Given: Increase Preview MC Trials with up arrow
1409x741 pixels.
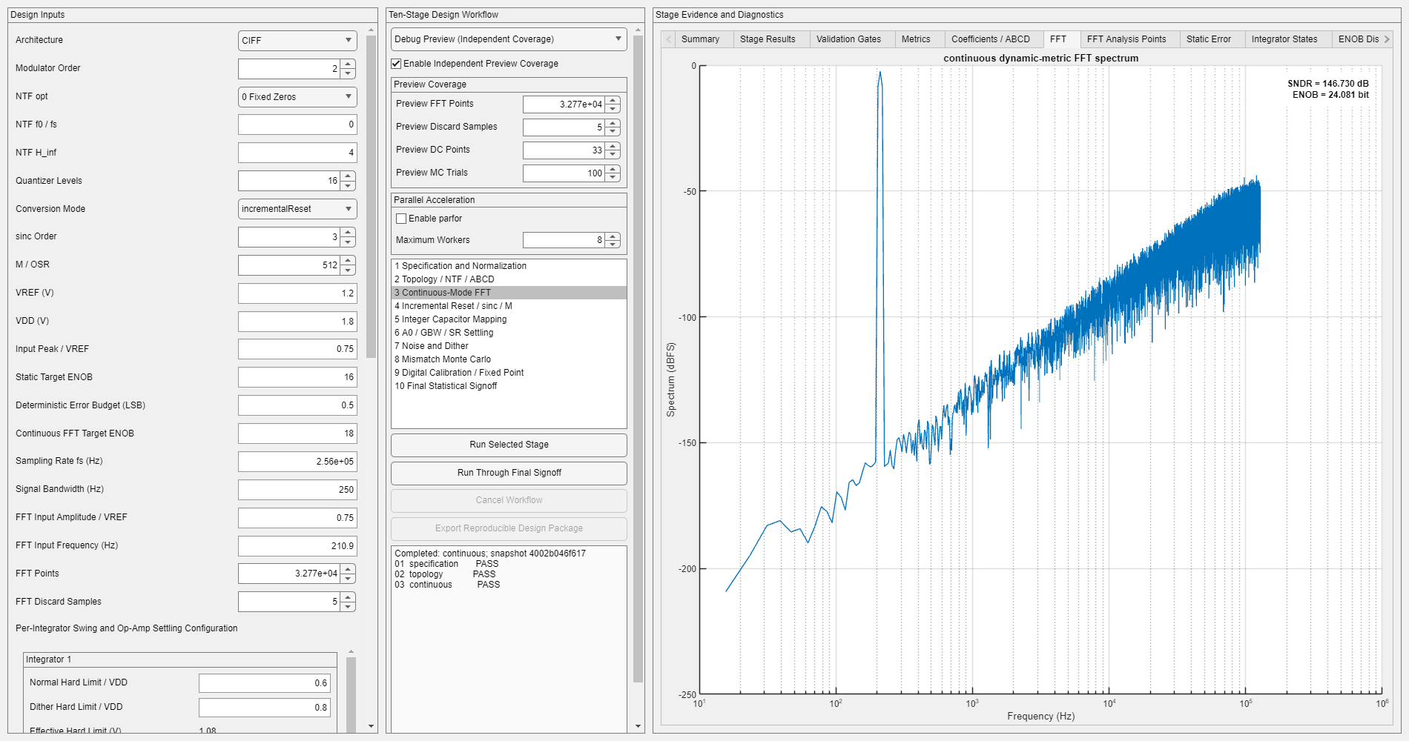Looking at the screenshot, I should (x=613, y=169).
